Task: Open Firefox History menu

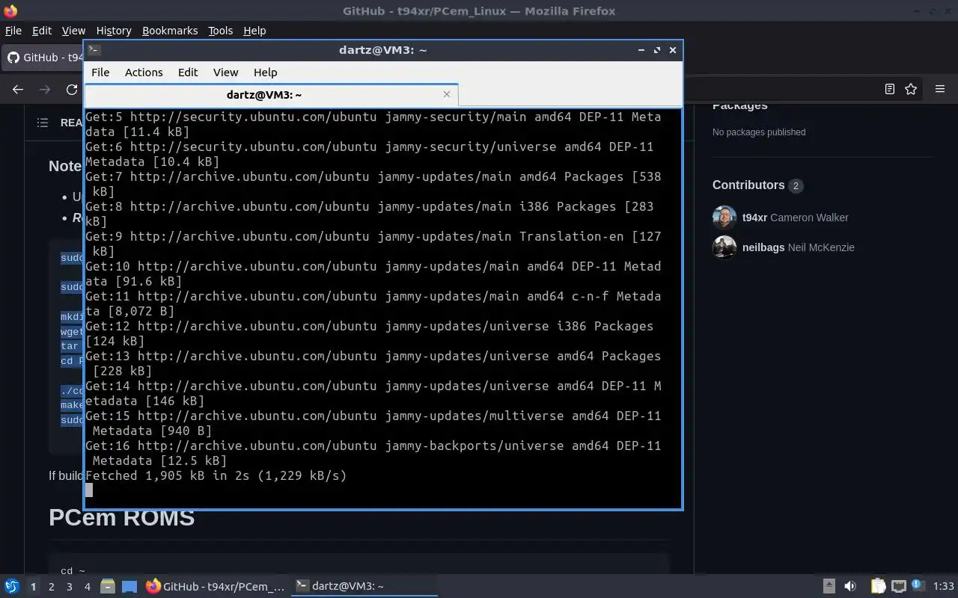Action: click(114, 31)
